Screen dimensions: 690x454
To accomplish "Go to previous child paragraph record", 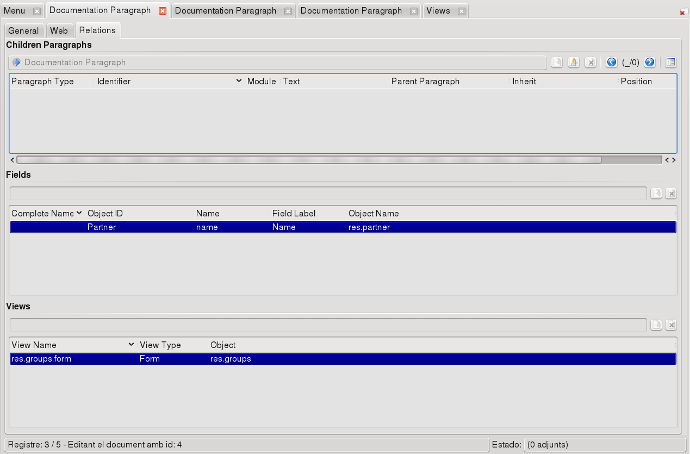I will tap(612, 63).
